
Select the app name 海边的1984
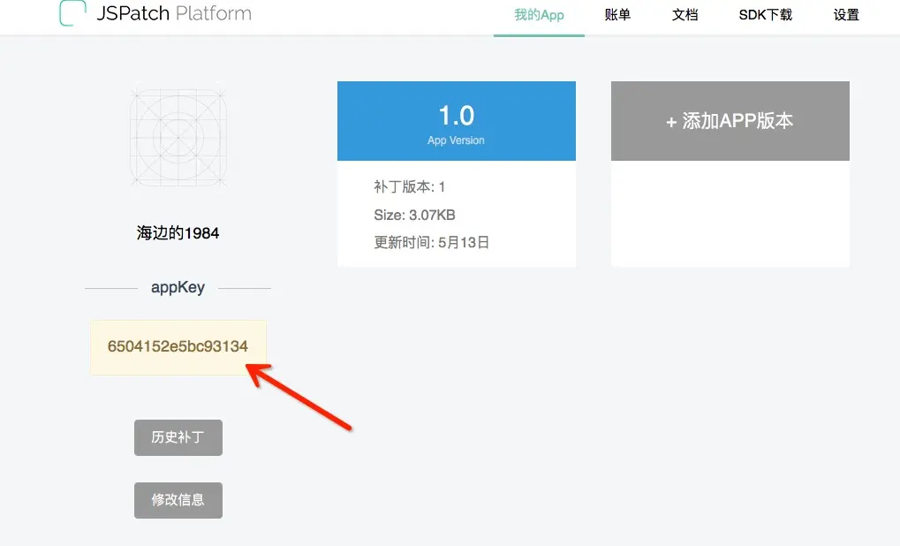coord(178,233)
